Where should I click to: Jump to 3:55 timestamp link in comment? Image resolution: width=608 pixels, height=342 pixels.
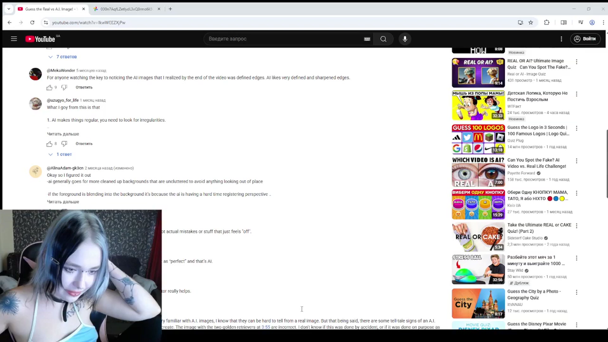[266, 327]
